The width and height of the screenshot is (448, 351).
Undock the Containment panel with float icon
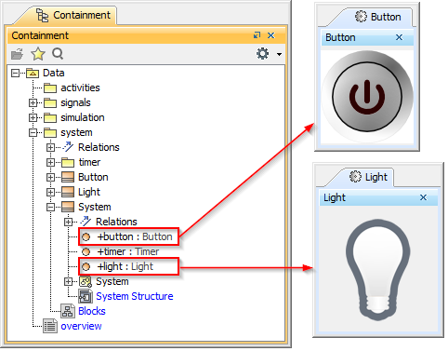point(257,35)
